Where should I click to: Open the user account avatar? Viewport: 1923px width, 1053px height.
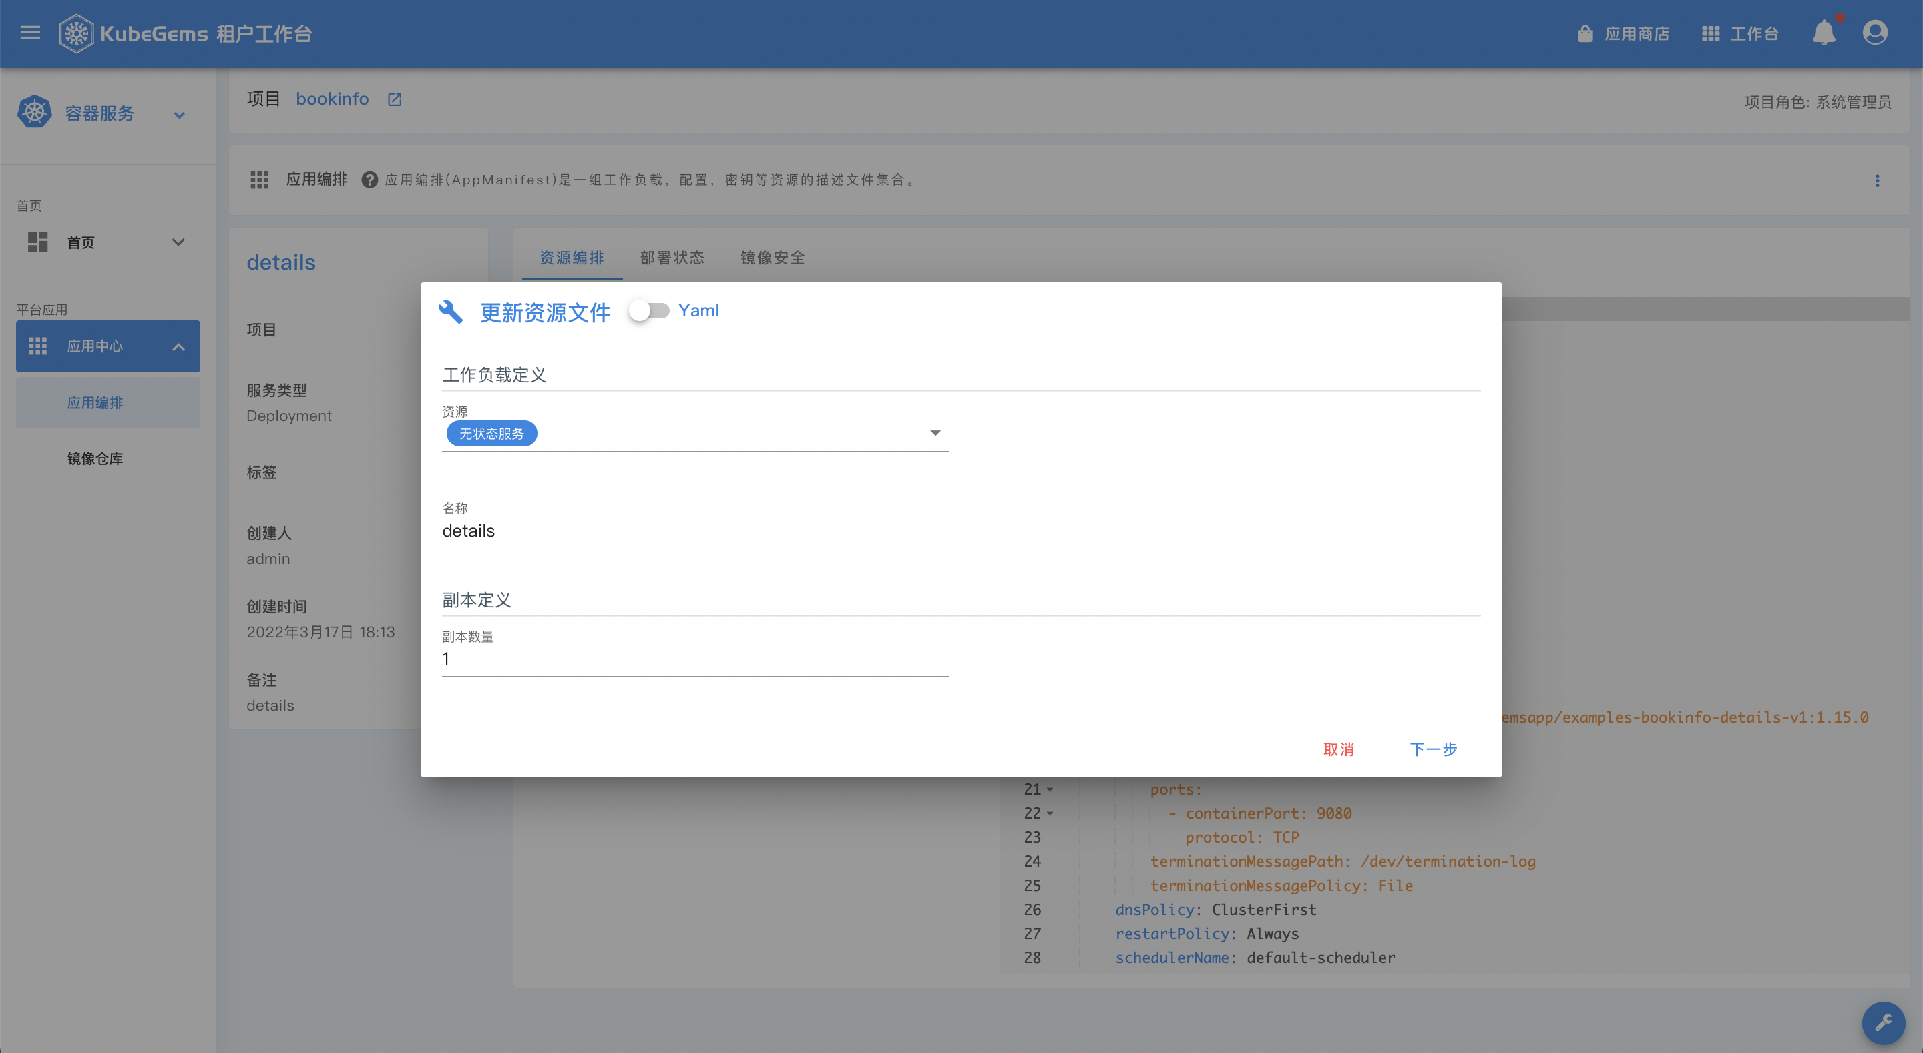1874,32
